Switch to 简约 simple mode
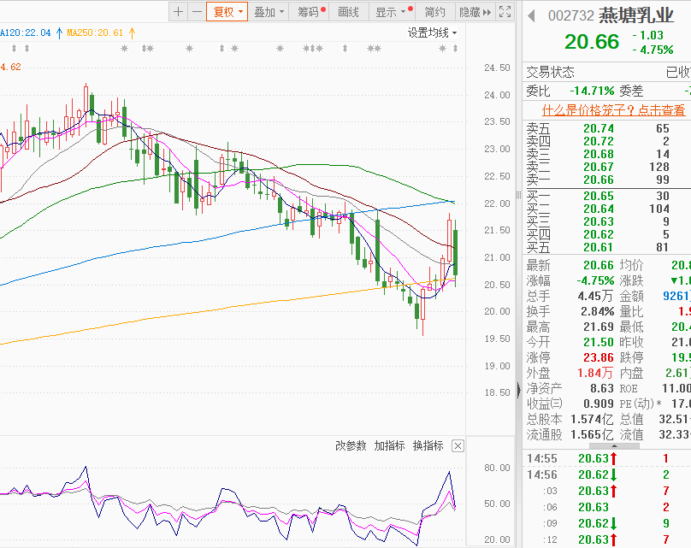This screenshot has height=548, width=691. (x=434, y=12)
